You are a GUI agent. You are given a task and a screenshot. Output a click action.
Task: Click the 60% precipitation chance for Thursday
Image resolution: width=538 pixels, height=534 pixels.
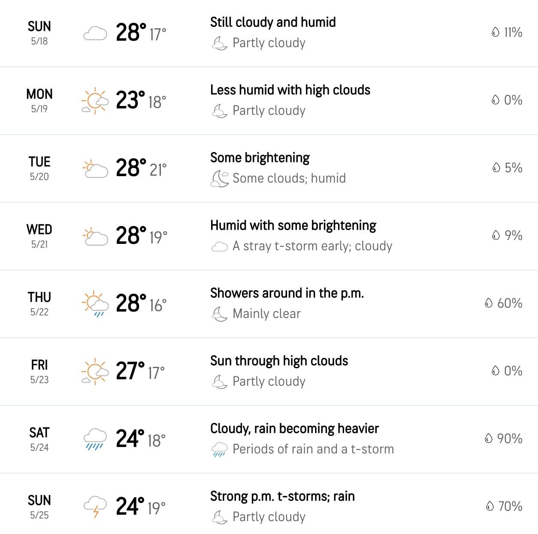coord(511,303)
